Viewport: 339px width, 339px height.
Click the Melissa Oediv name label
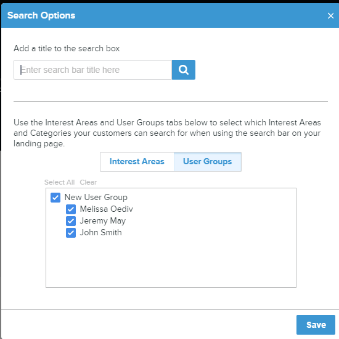[x=107, y=209]
